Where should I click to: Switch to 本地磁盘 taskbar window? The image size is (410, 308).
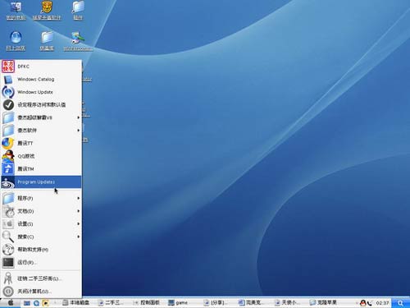click(76, 303)
